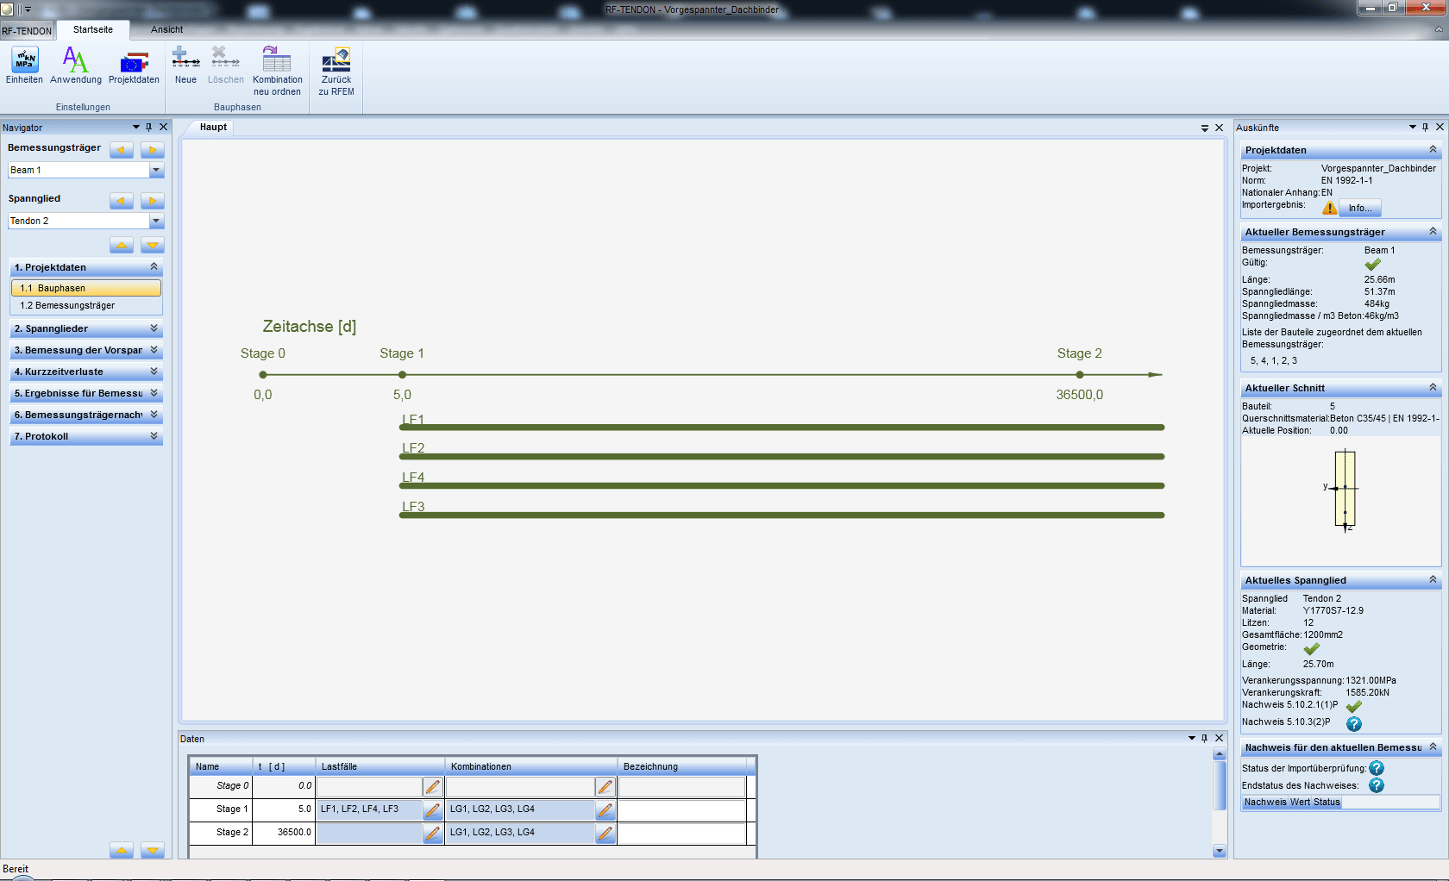
Task: Collapse Projektdaten info group in Auskünfte
Action: 1433,150
